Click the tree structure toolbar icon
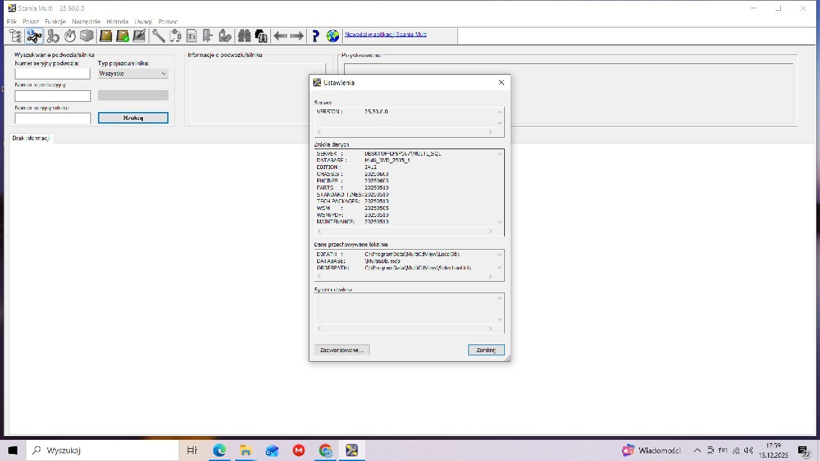Viewport: 820px width, 461px height. click(x=15, y=36)
